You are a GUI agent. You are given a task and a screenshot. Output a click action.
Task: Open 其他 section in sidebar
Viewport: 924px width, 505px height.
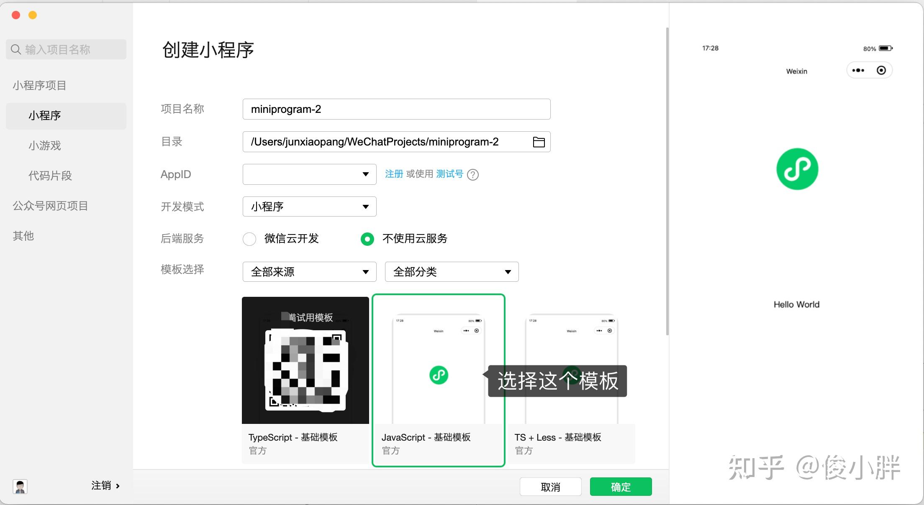tap(23, 236)
